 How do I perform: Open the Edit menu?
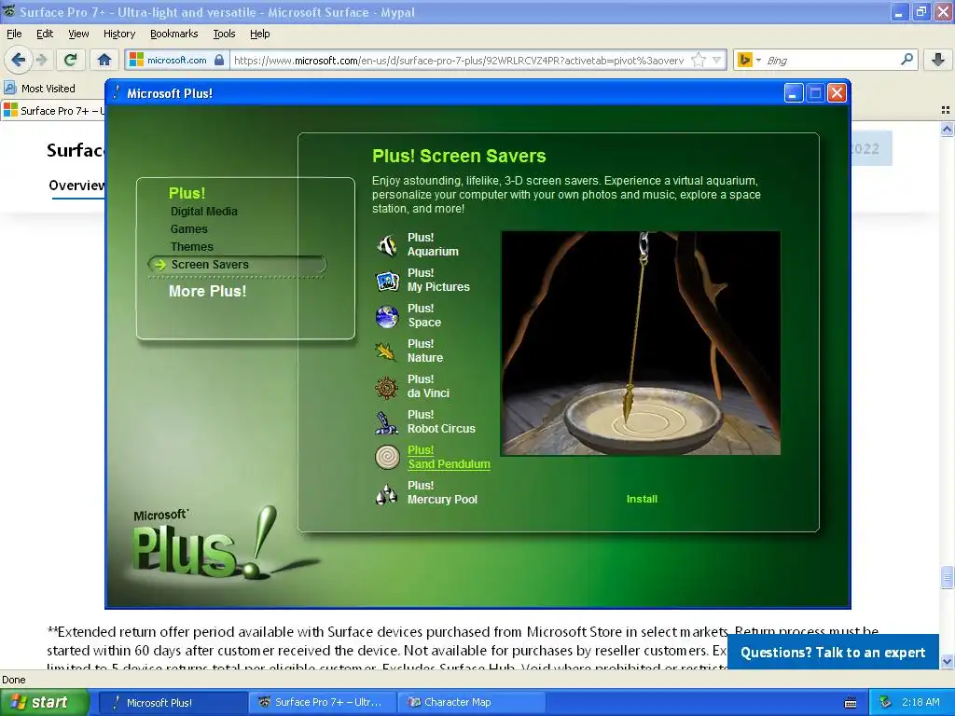point(45,34)
